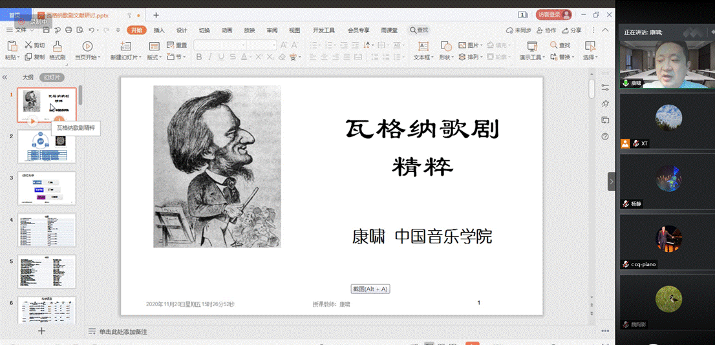
Task: Switch to the 视图 ribbon tab
Action: click(295, 30)
